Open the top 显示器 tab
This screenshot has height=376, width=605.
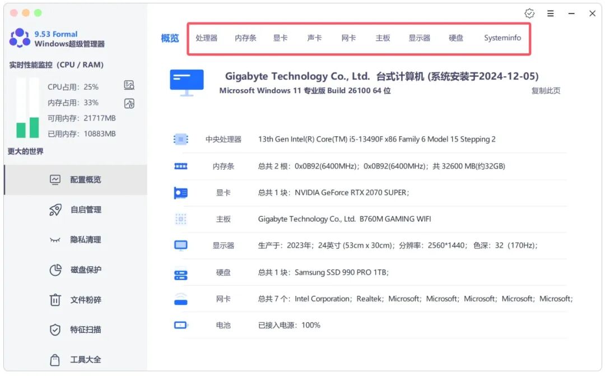pos(420,38)
